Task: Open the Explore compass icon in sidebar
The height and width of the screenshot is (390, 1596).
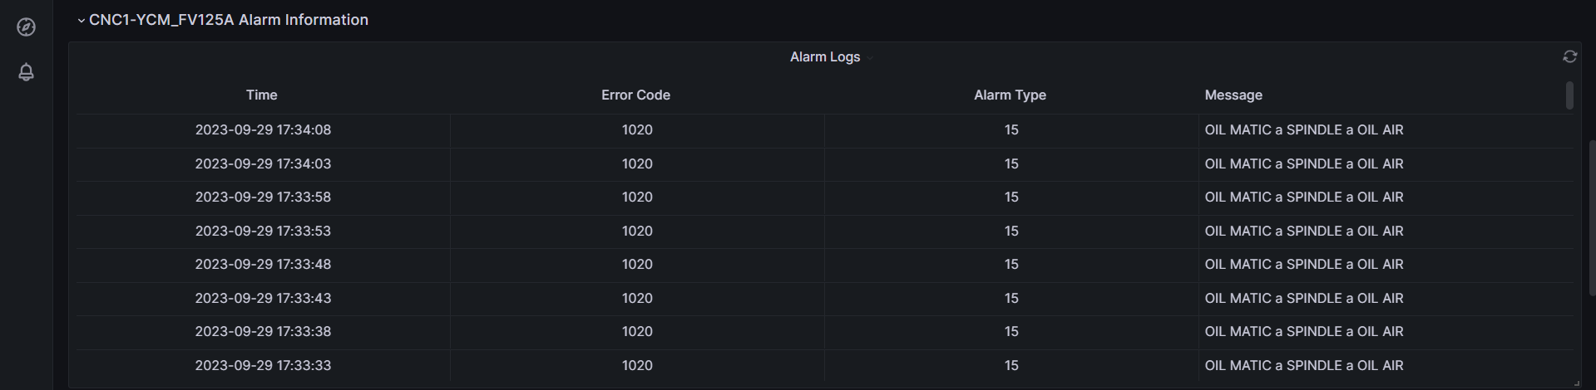Action: coord(26,27)
